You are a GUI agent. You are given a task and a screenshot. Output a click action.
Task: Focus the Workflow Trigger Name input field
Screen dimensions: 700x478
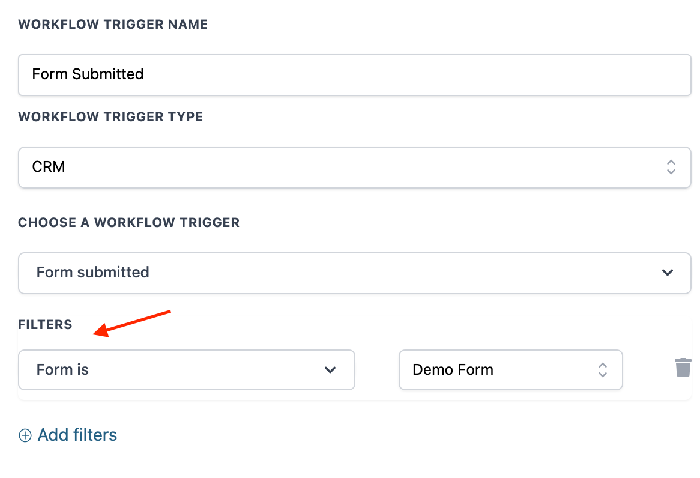354,74
